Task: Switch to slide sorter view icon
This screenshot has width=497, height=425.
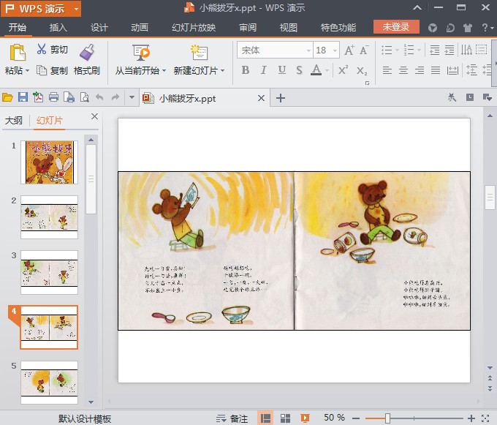Action: pos(285,418)
